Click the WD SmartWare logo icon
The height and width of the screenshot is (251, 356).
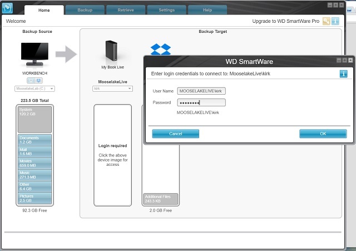tap(7, 8)
